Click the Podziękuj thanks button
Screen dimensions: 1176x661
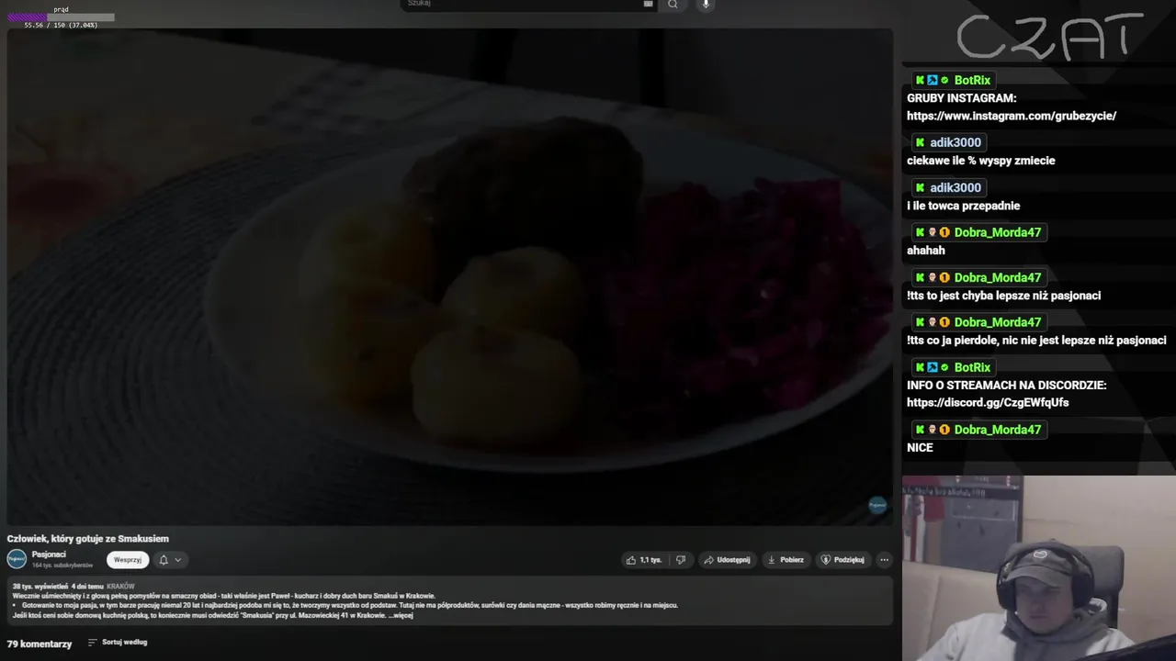pos(842,560)
